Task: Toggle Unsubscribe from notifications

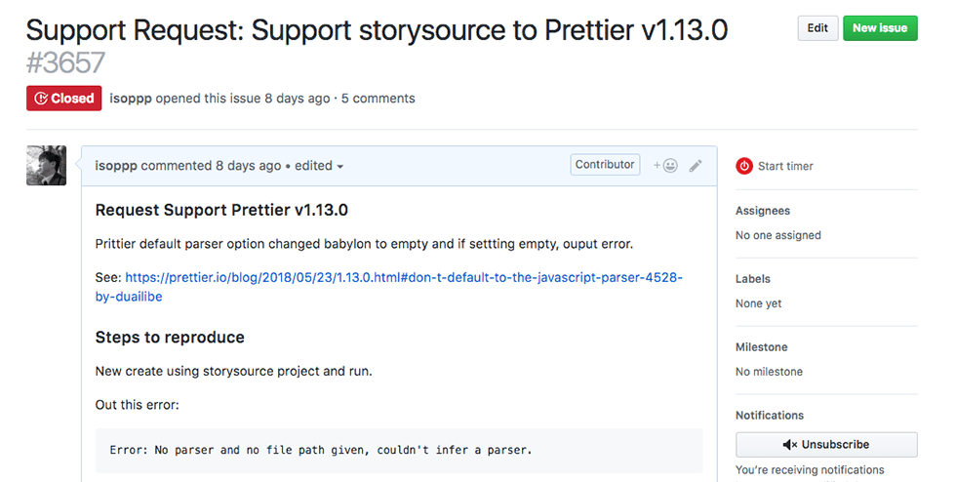Action: pyautogui.click(x=826, y=444)
